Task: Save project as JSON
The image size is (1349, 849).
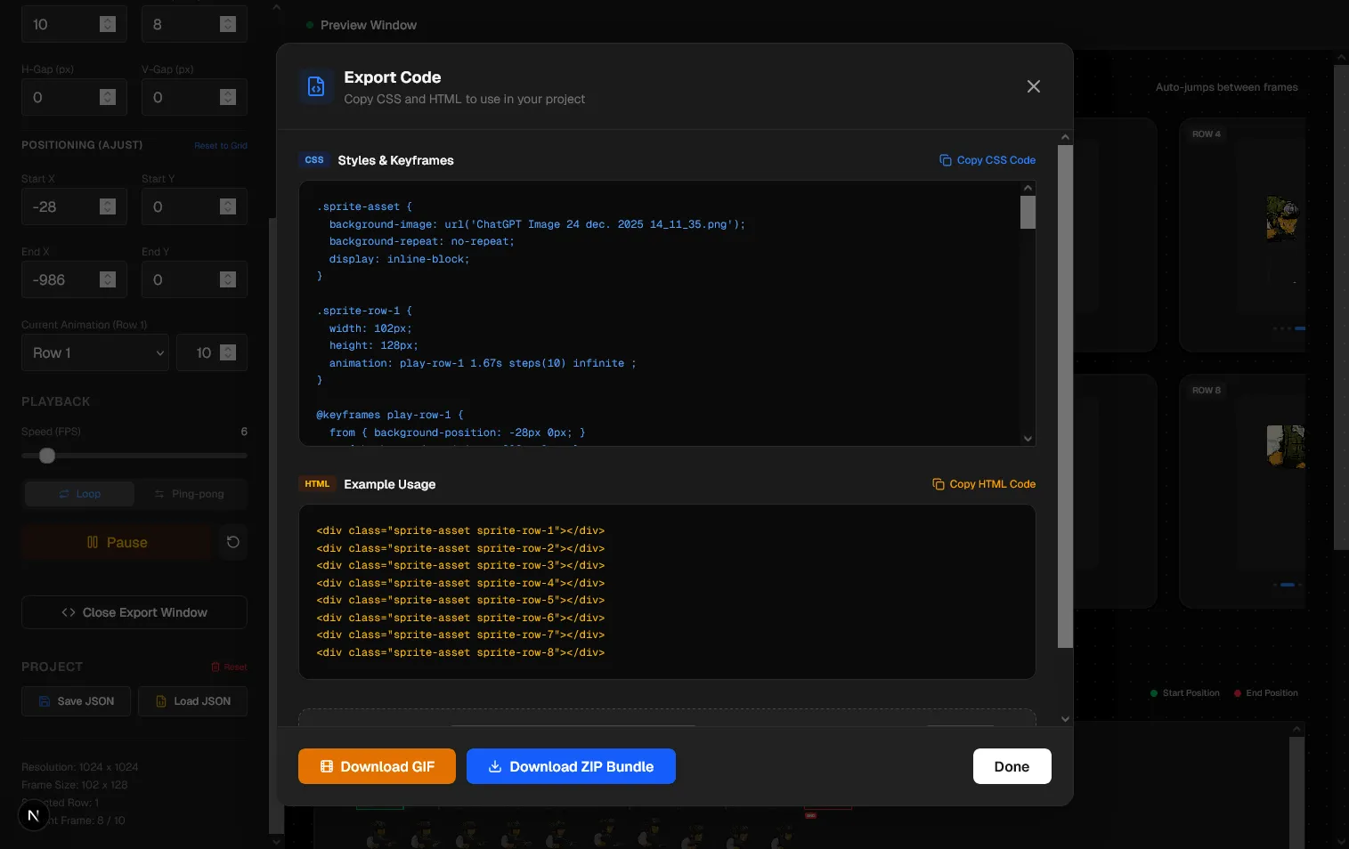Action: click(x=77, y=701)
